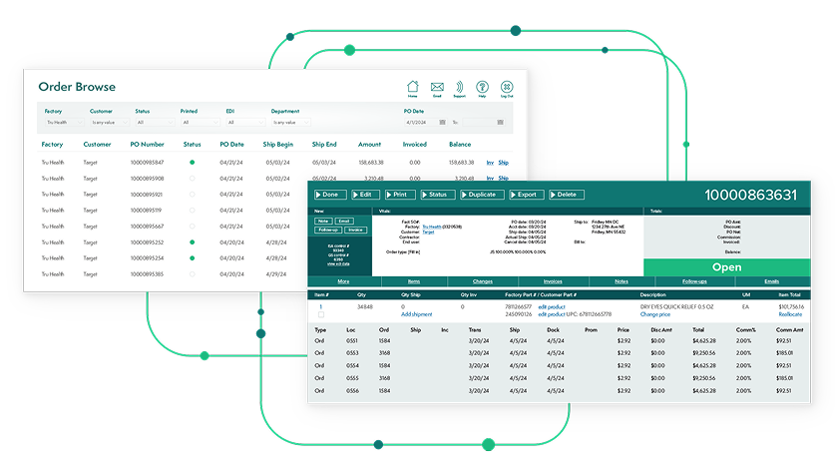This screenshot has width=835, height=471.
Task: Print order 10000863631
Action: pyautogui.click(x=400, y=195)
